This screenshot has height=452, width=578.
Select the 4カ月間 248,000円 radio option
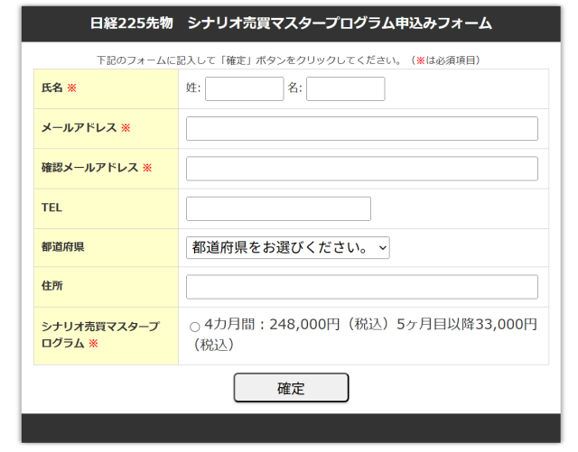coord(195,327)
